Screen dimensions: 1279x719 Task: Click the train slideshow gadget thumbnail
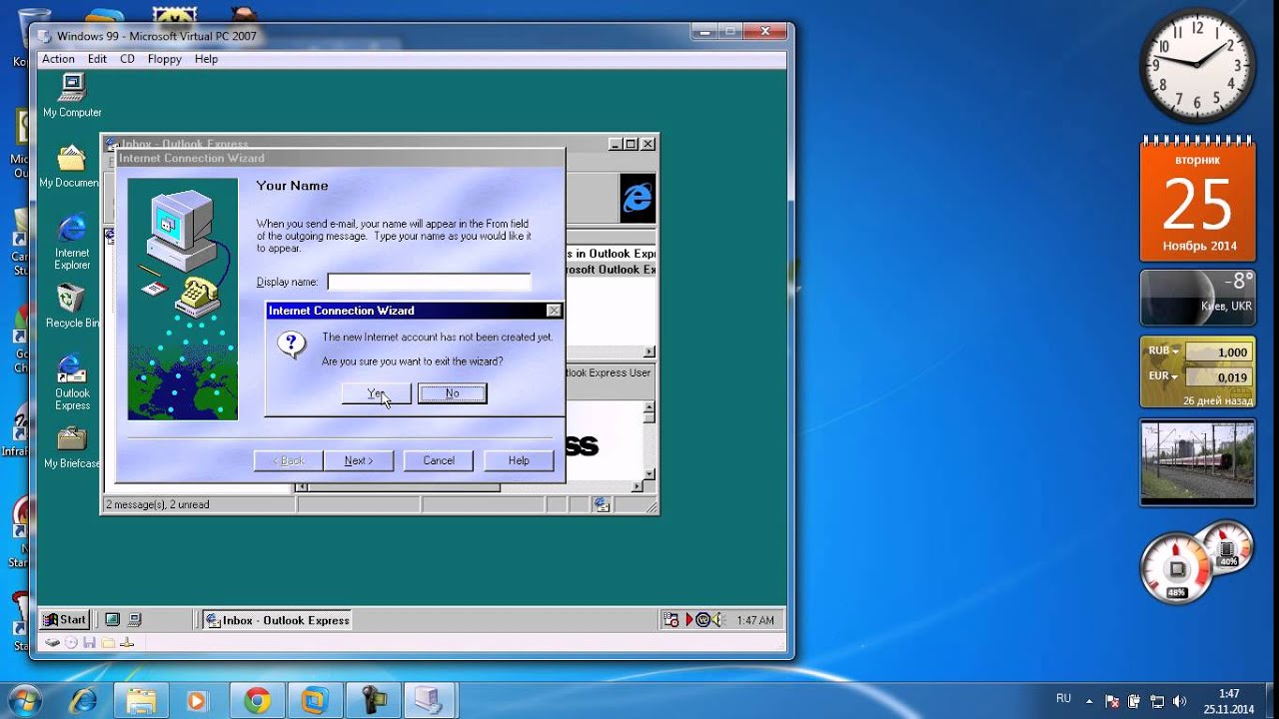pos(1198,461)
